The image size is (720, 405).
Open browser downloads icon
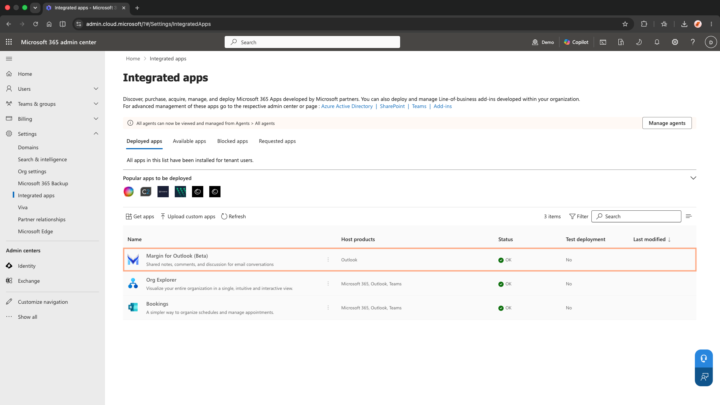point(684,24)
